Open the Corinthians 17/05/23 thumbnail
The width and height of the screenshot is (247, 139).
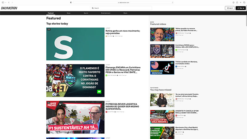coord(162,51)
